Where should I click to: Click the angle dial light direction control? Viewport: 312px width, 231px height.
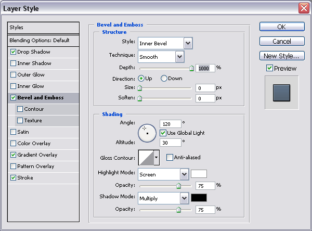pyautogui.click(x=147, y=133)
